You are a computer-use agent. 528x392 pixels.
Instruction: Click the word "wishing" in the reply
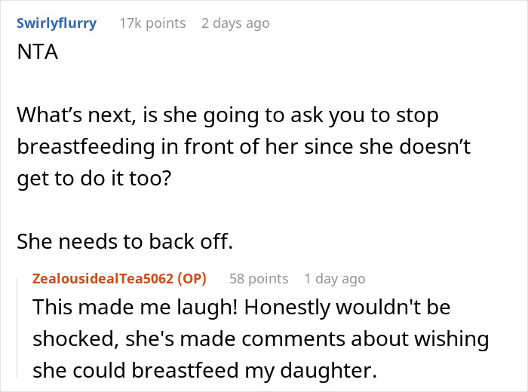pyautogui.click(x=452, y=339)
